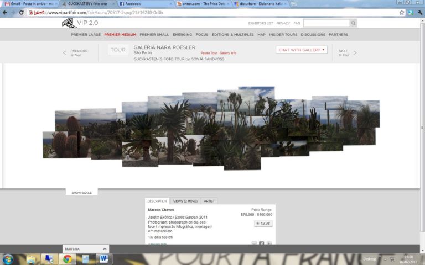Click the Desktop toolbar label in taskbar
The image size is (425, 265).
click(x=369, y=259)
